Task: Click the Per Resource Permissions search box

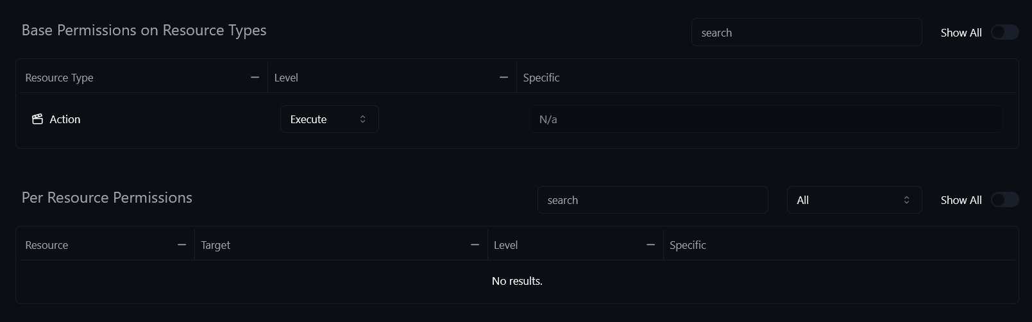Action: tap(652, 200)
